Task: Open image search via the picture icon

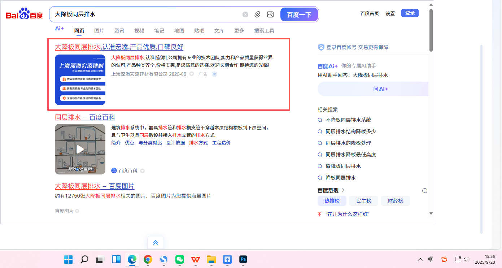Action: point(270,14)
